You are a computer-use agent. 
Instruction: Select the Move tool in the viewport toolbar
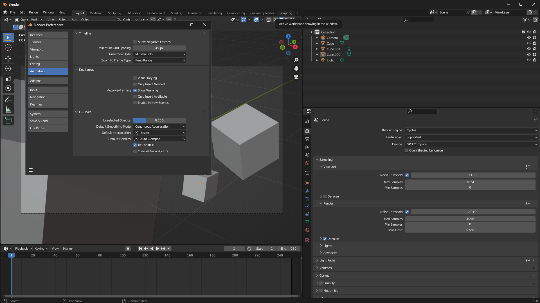coord(8,59)
